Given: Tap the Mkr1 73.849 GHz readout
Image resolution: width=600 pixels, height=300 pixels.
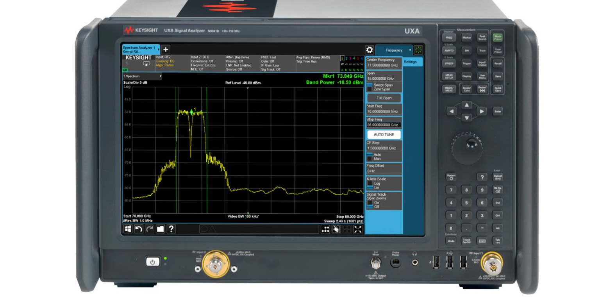Looking at the screenshot, I should point(343,76).
